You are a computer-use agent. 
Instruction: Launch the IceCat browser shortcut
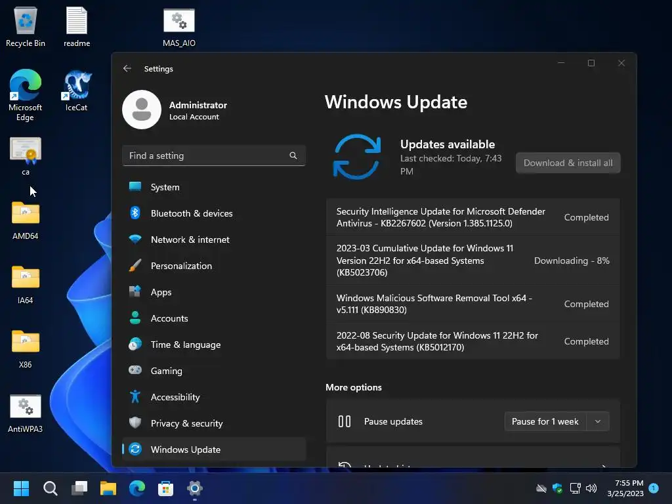[x=77, y=91]
